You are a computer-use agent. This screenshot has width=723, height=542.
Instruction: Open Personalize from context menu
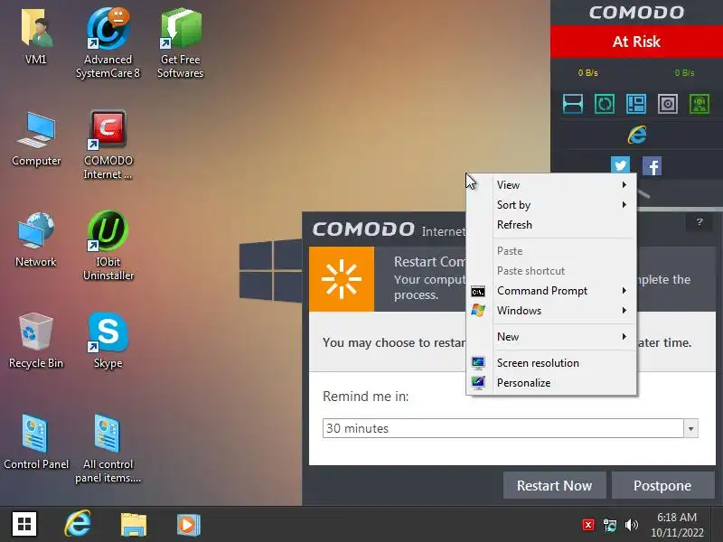point(551,383)
